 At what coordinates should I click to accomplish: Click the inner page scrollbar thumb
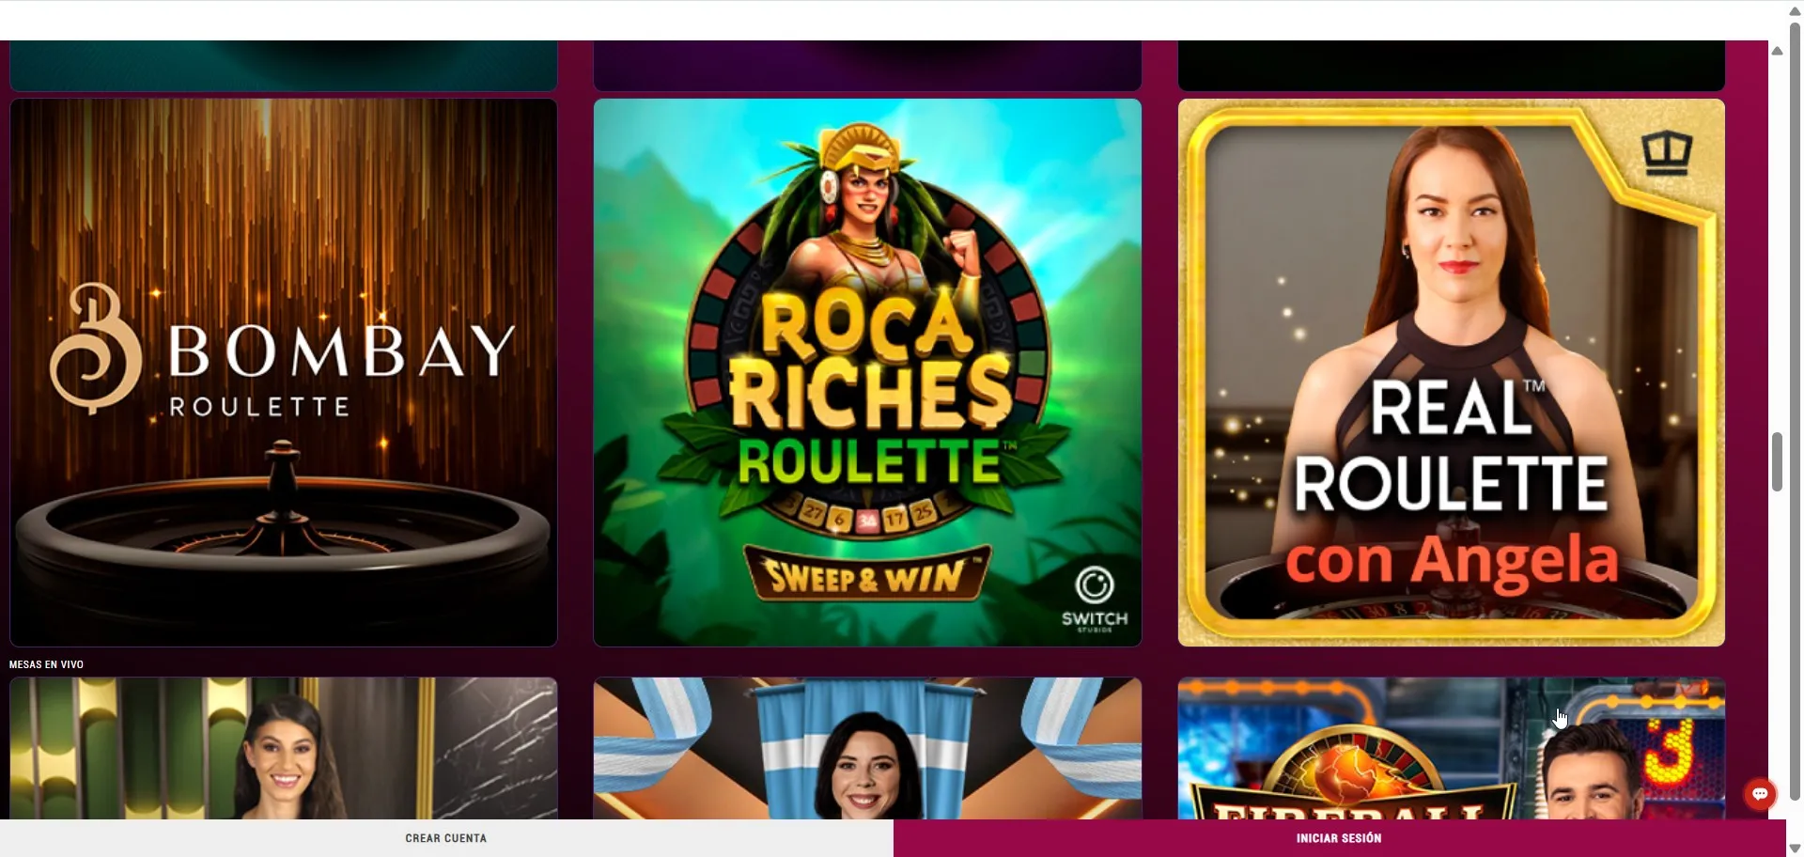click(x=1777, y=461)
